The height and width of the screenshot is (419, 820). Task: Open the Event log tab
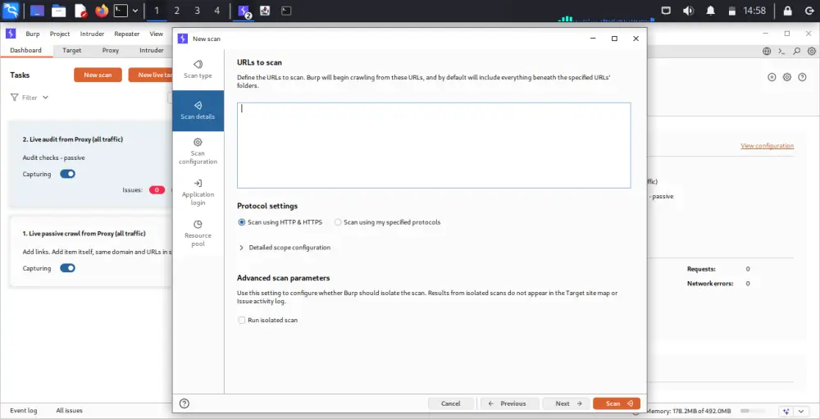(x=24, y=411)
